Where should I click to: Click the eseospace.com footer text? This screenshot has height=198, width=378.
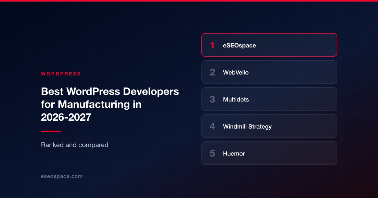(x=62, y=176)
